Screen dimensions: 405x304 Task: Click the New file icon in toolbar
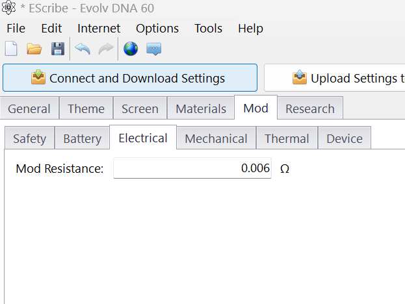click(x=11, y=49)
